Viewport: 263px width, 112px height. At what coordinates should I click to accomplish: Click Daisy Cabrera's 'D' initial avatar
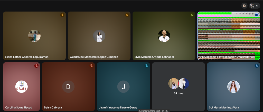[68, 87]
